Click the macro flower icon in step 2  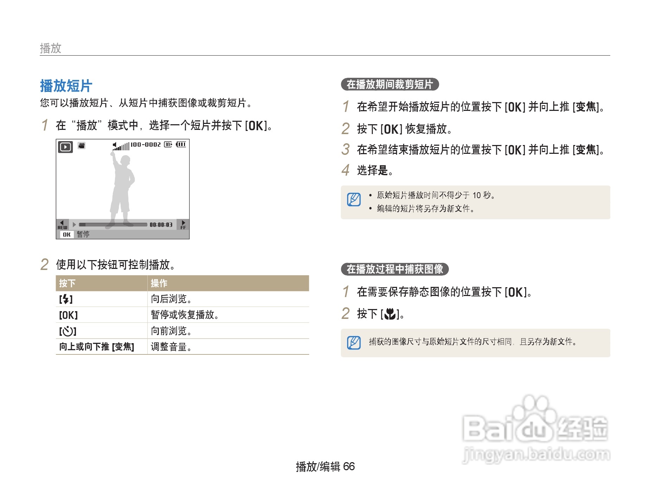tap(390, 314)
